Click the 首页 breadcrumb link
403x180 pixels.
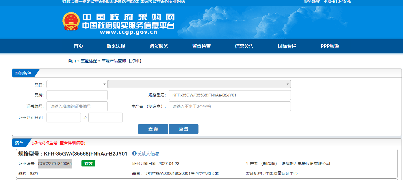point(72,61)
